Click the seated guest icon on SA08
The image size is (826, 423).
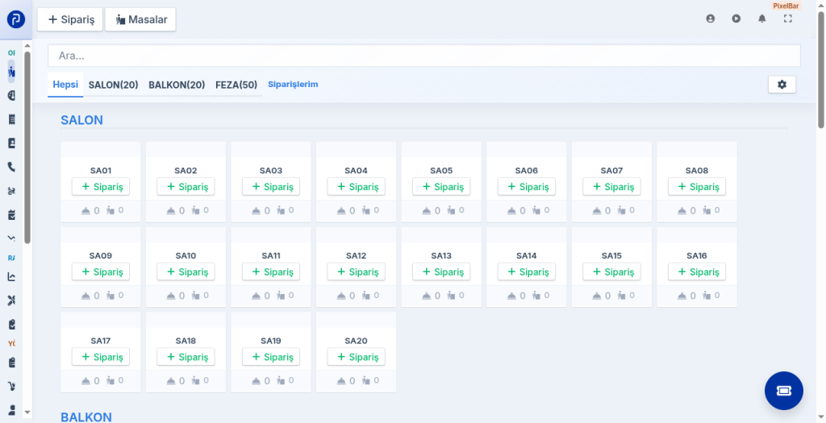point(707,210)
